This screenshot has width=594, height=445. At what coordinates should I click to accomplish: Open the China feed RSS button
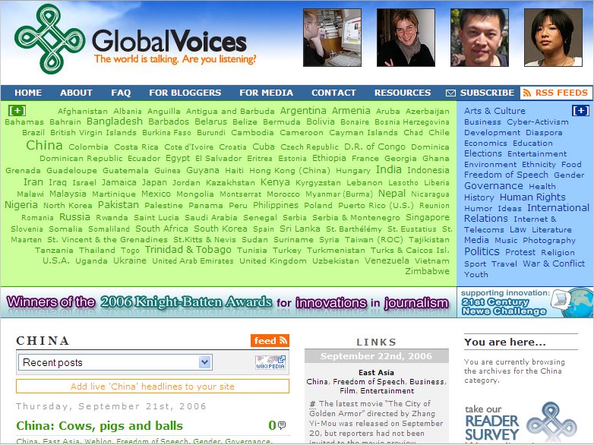click(x=270, y=340)
